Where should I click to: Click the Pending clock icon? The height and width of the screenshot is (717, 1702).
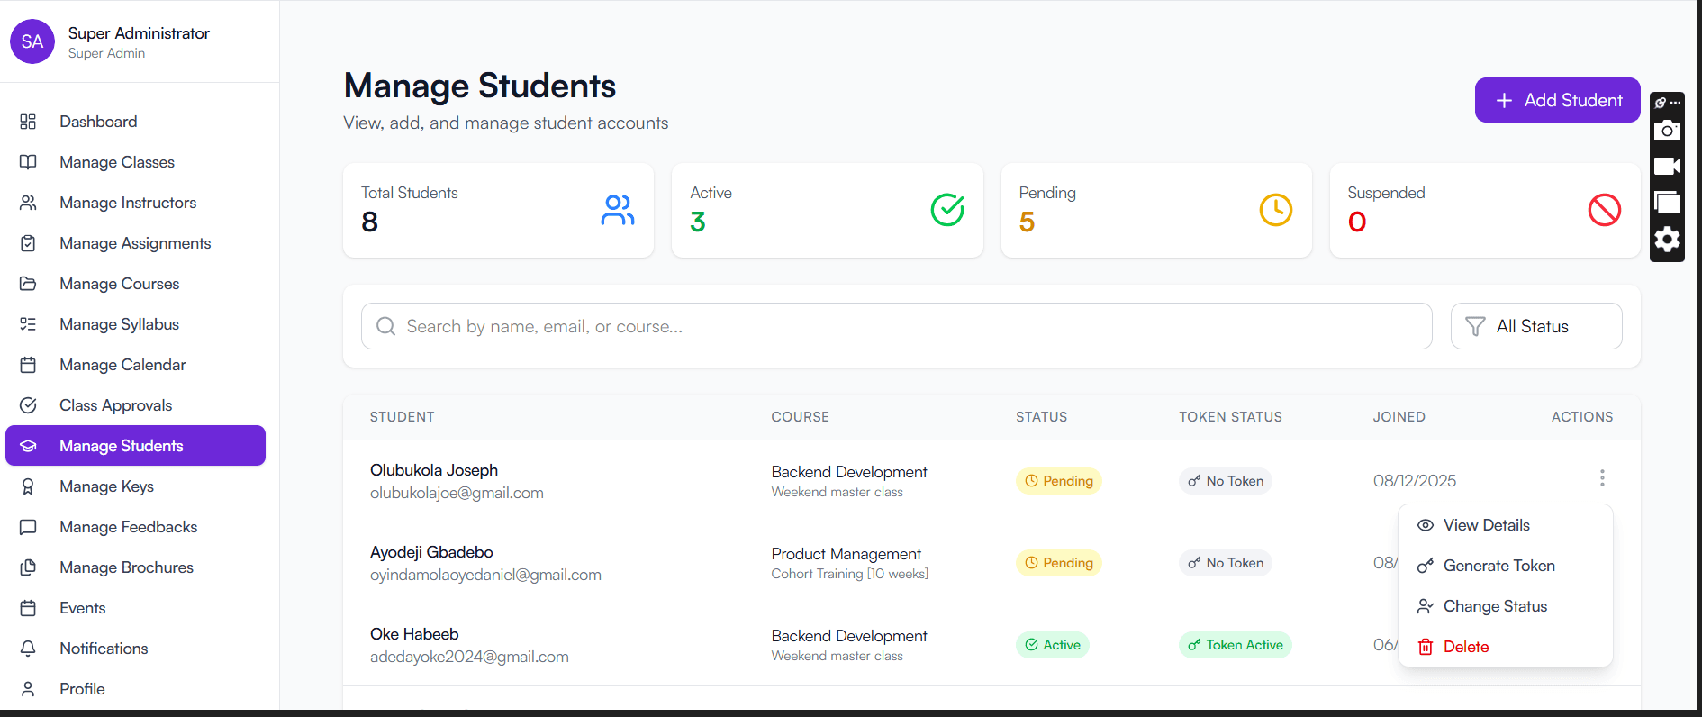1275,210
